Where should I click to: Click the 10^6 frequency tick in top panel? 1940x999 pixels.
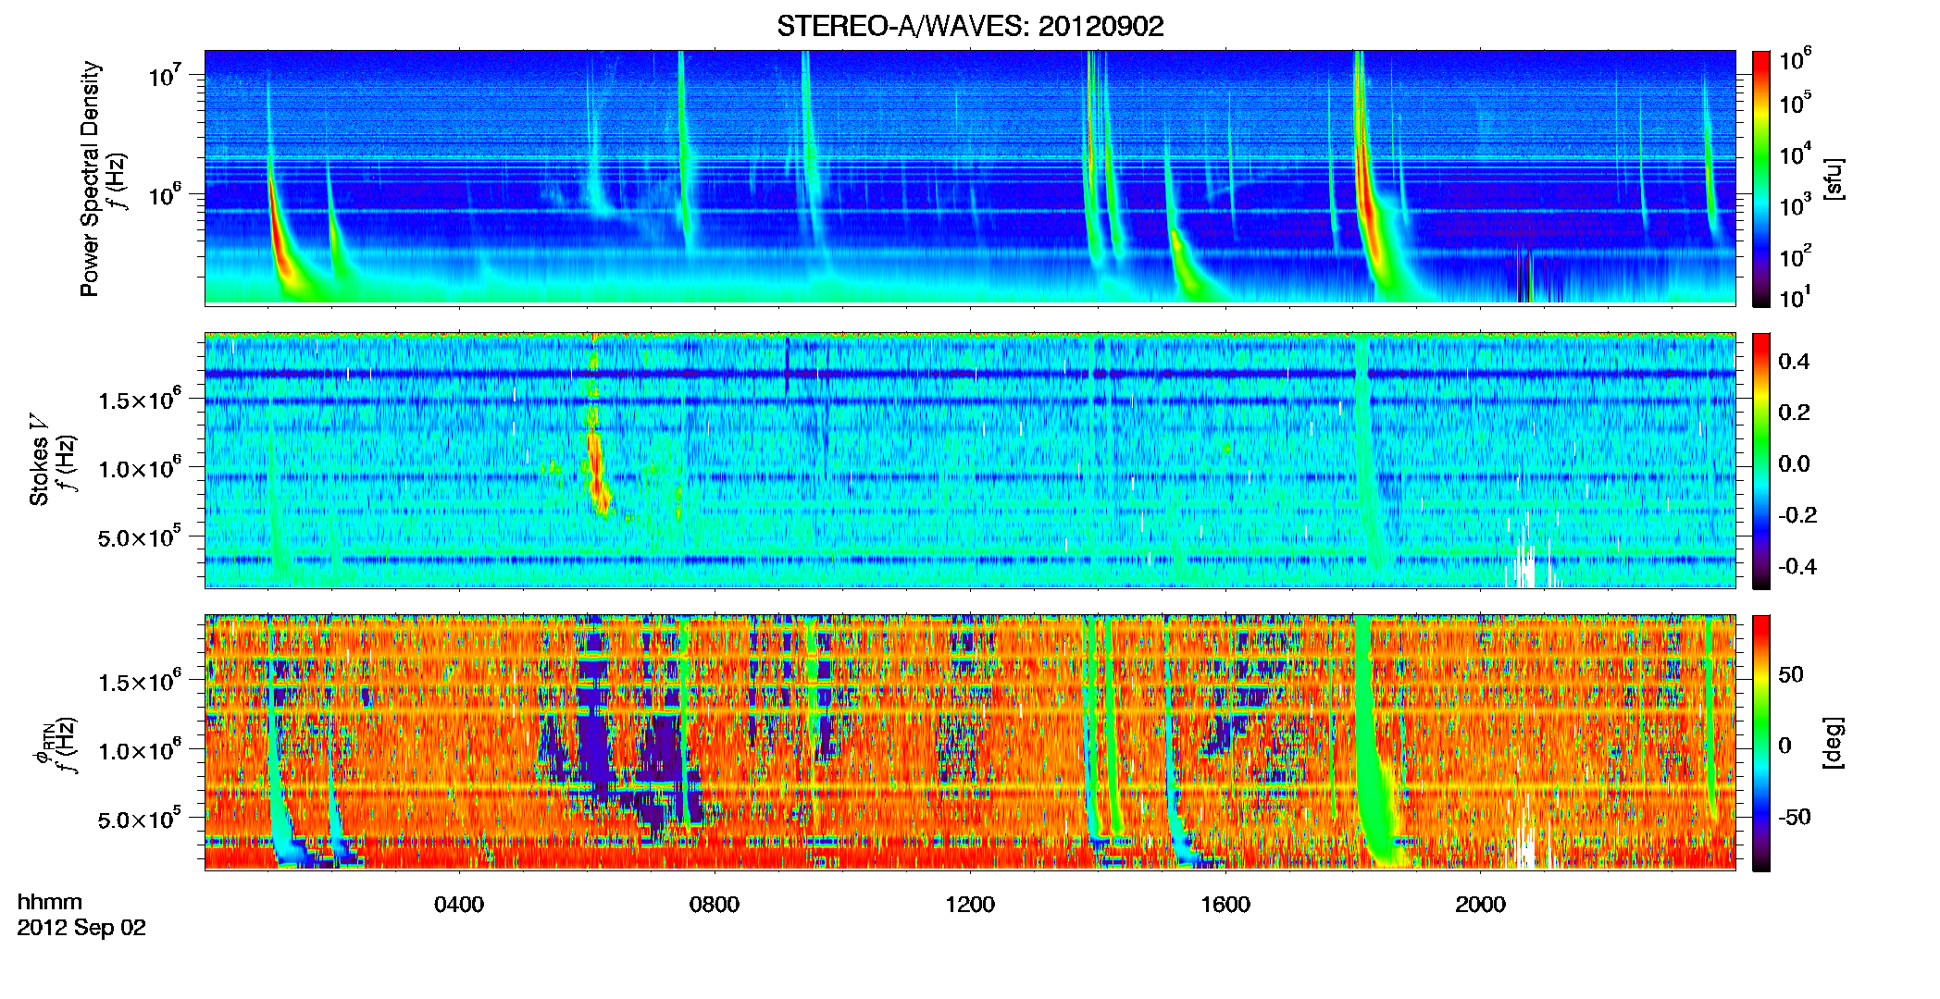163,193
